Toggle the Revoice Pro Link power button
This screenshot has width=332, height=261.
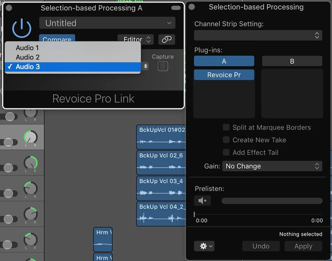22,29
